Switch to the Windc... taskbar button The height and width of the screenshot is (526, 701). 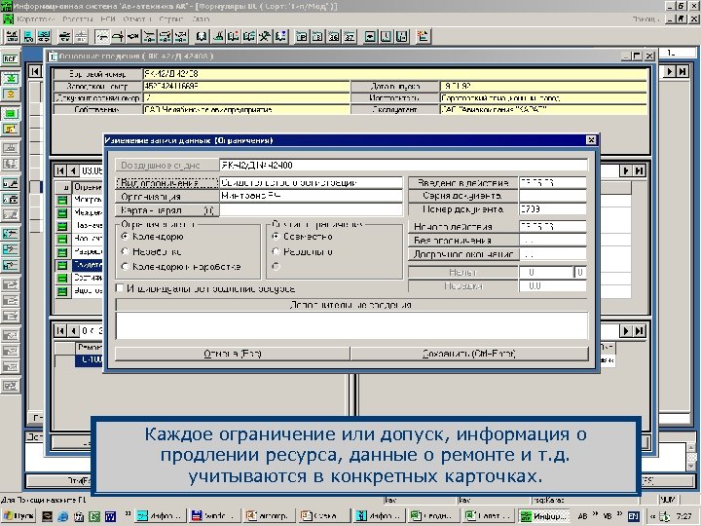pyautogui.click(x=214, y=516)
